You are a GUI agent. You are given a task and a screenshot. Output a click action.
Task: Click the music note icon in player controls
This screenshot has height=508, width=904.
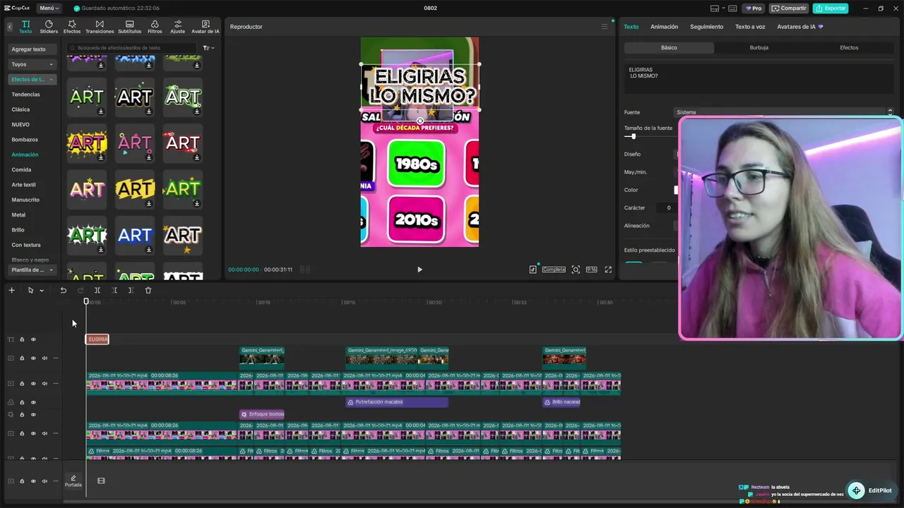coord(533,270)
